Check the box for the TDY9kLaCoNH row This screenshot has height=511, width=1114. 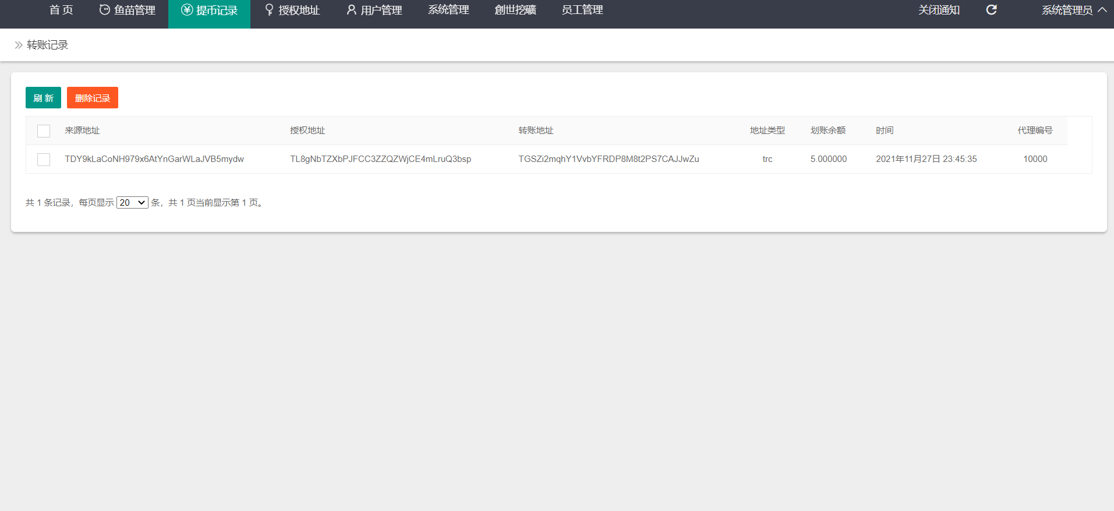point(44,160)
